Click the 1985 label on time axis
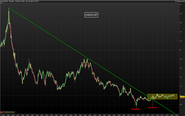This screenshot has height=116, width=185. [x=8, y=115]
